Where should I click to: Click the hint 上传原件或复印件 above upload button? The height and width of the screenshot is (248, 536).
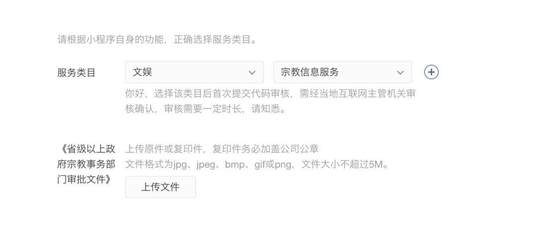point(164,149)
